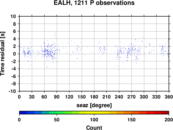Click the 'Count' colorbar label
Image resolution: width=173 pixels, height=130 pixels.
click(x=94, y=128)
